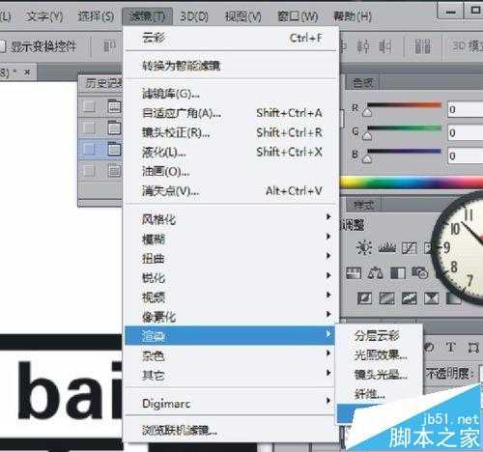Click the state icon of the highlighted history row
This screenshot has height=452, width=483.
coord(114,149)
